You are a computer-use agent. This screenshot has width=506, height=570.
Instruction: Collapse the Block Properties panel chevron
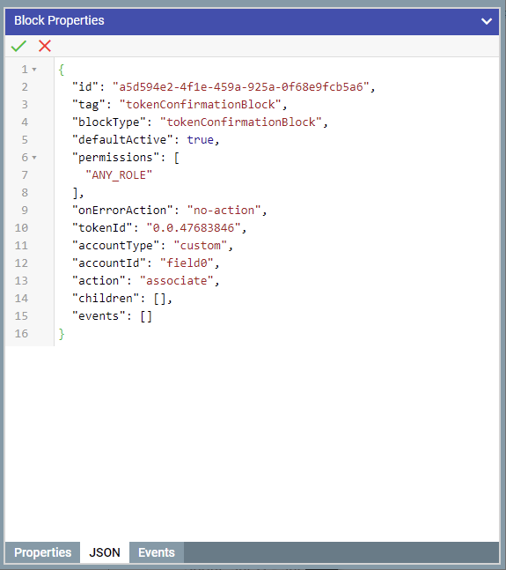[487, 21]
